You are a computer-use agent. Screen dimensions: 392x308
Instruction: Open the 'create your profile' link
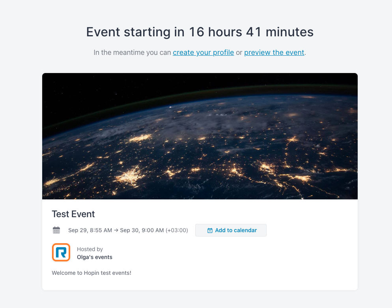point(203,53)
